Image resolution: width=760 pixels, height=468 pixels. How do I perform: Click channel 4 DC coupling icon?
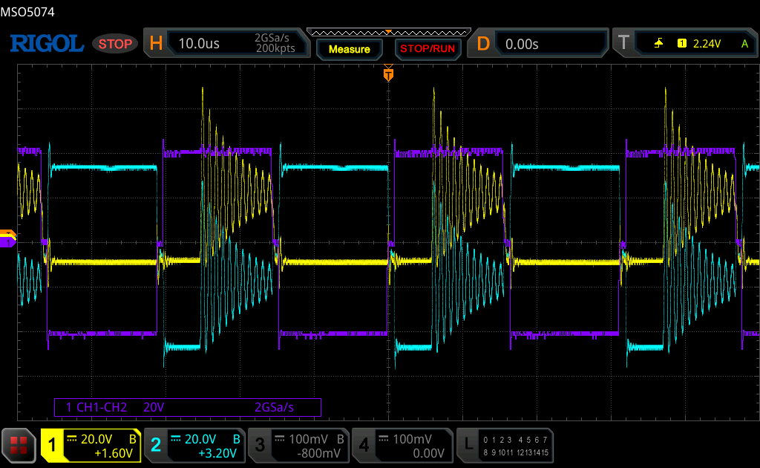(384, 439)
